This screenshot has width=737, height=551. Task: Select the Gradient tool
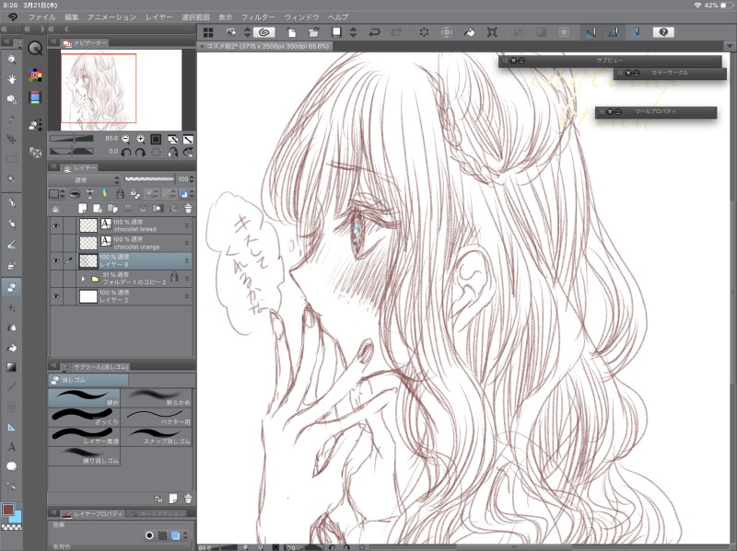click(x=11, y=368)
